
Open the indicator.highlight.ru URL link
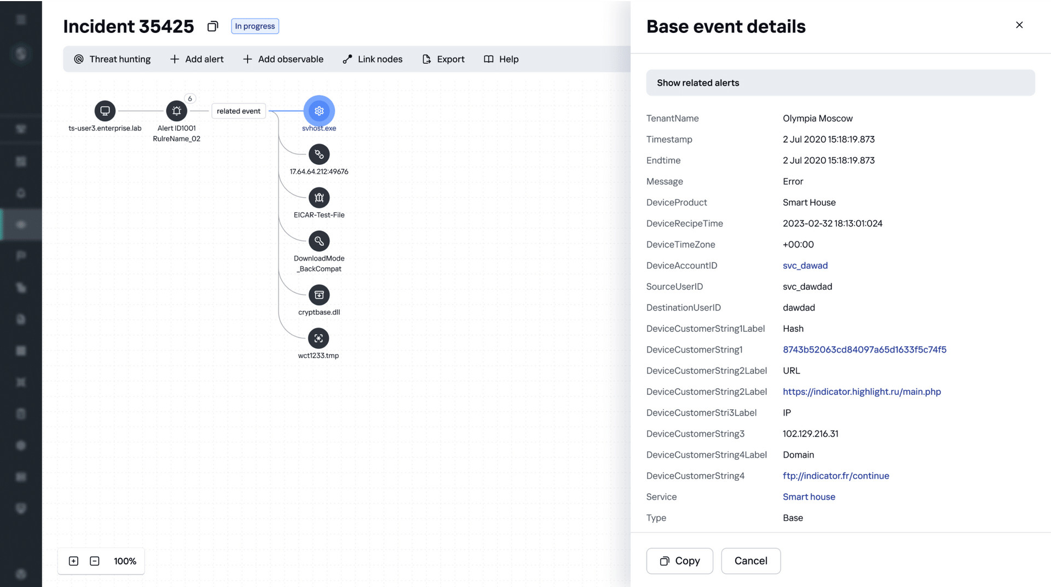click(862, 392)
